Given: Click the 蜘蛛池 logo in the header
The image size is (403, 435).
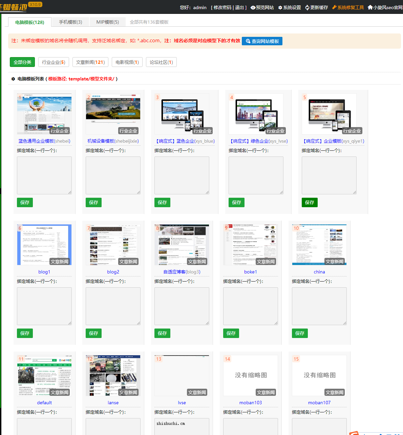Looking at the screenshot, I should click(14, 7).
